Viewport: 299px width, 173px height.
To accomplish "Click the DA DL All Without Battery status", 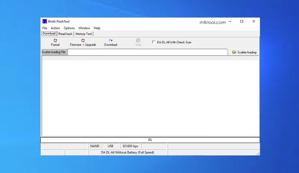I will point(128,152).
